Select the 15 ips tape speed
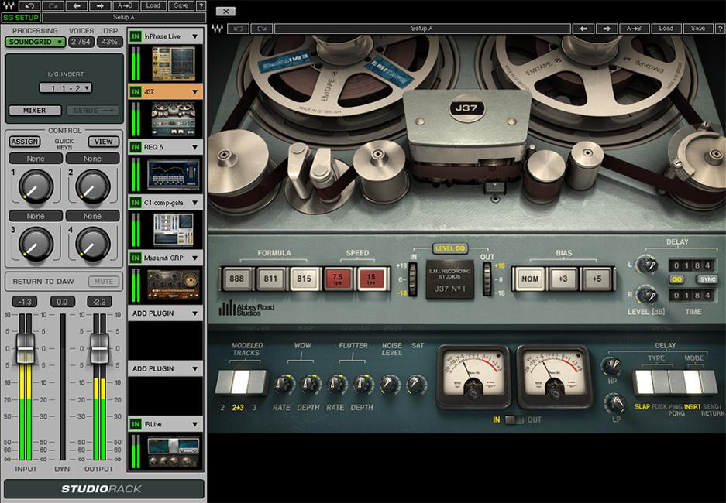 point(370,278)
